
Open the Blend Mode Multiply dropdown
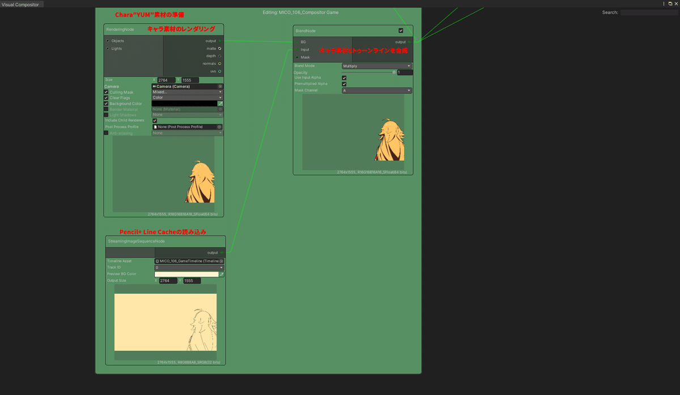coord(377,66)
